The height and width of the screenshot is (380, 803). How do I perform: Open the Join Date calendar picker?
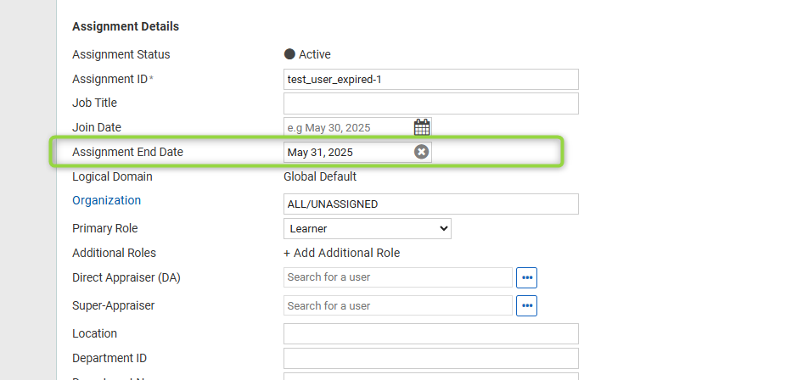[x=422, y=127]
